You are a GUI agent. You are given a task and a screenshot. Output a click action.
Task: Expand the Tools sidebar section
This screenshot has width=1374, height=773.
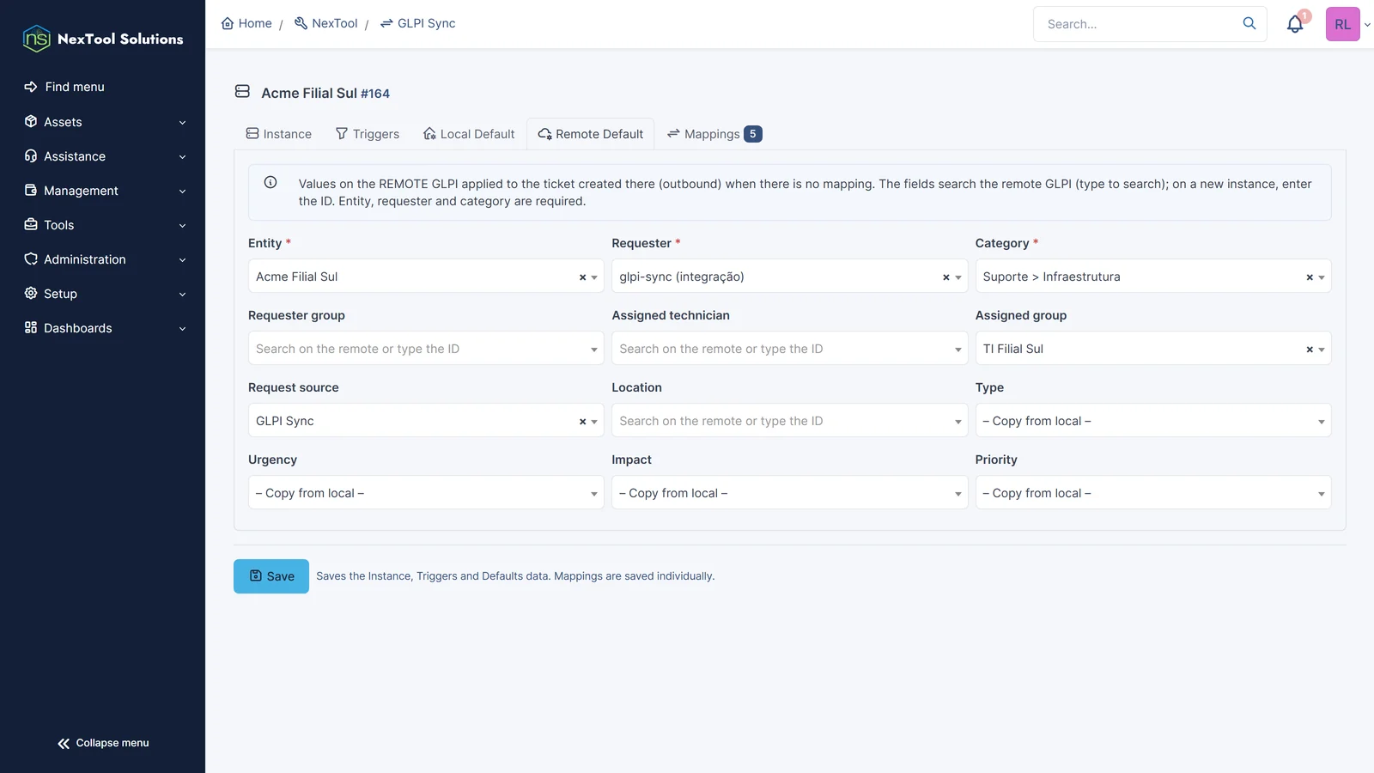click(103, 225)
